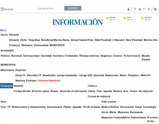Go to Inicio
The image size is (159, 124).
(4, 35)
